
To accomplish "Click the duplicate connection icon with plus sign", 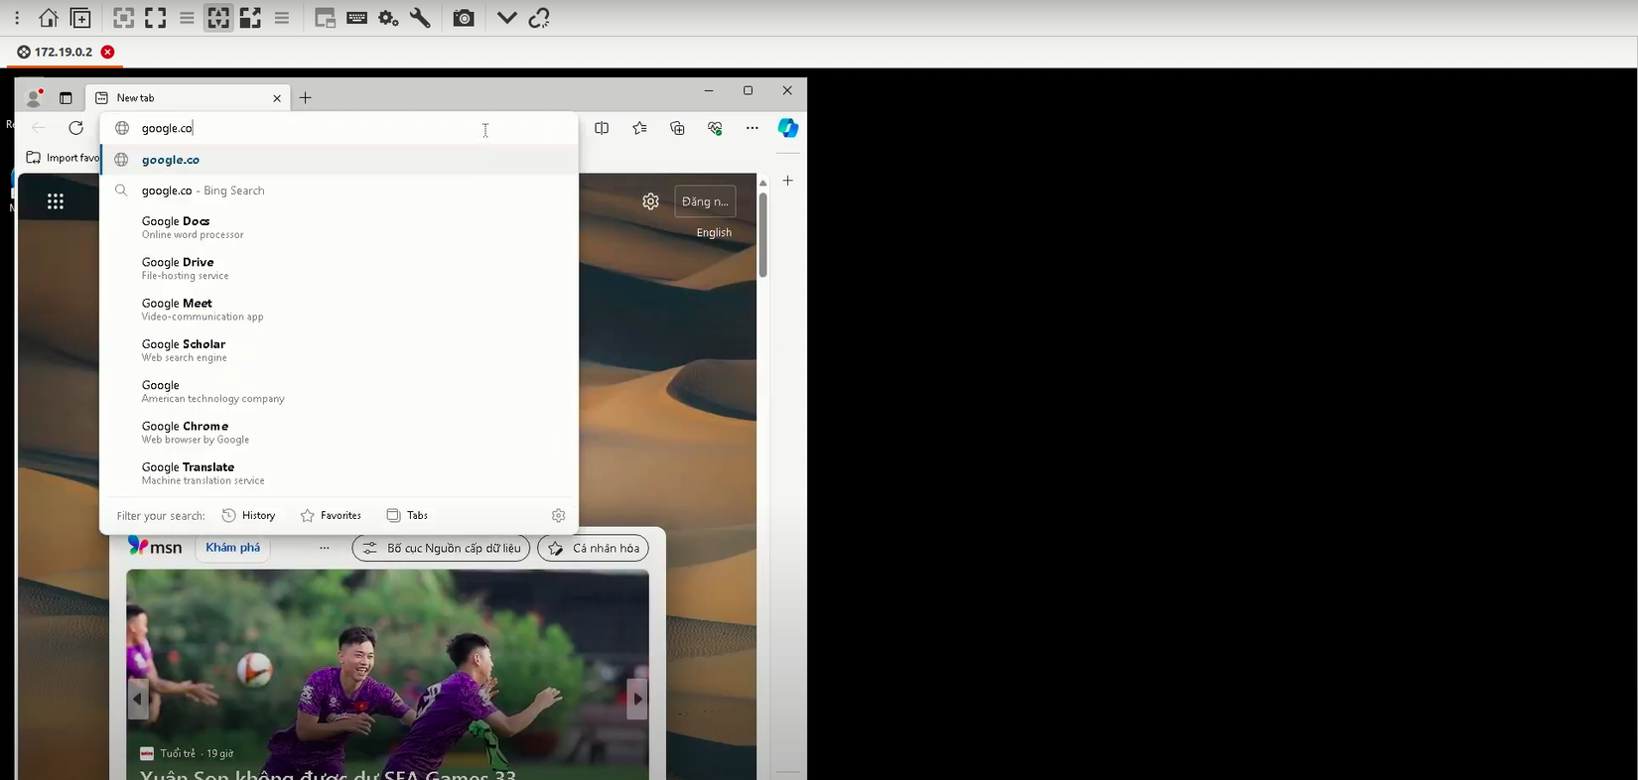I will coord(81,18).
